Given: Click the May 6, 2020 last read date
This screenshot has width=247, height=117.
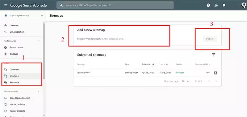Looking at the screenshot, I should pos(165,73).
